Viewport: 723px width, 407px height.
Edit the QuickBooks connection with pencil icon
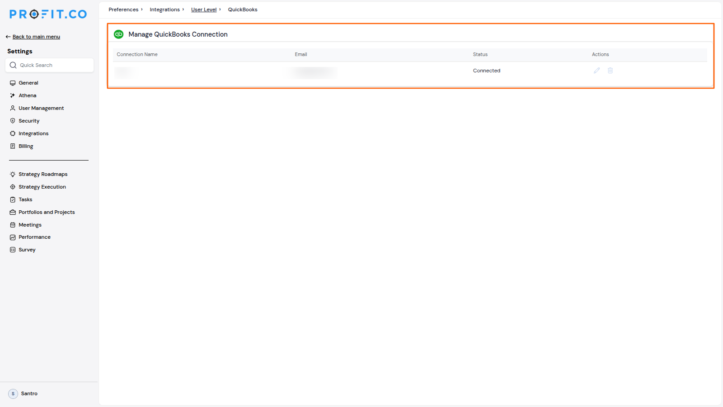pos(597,71)
